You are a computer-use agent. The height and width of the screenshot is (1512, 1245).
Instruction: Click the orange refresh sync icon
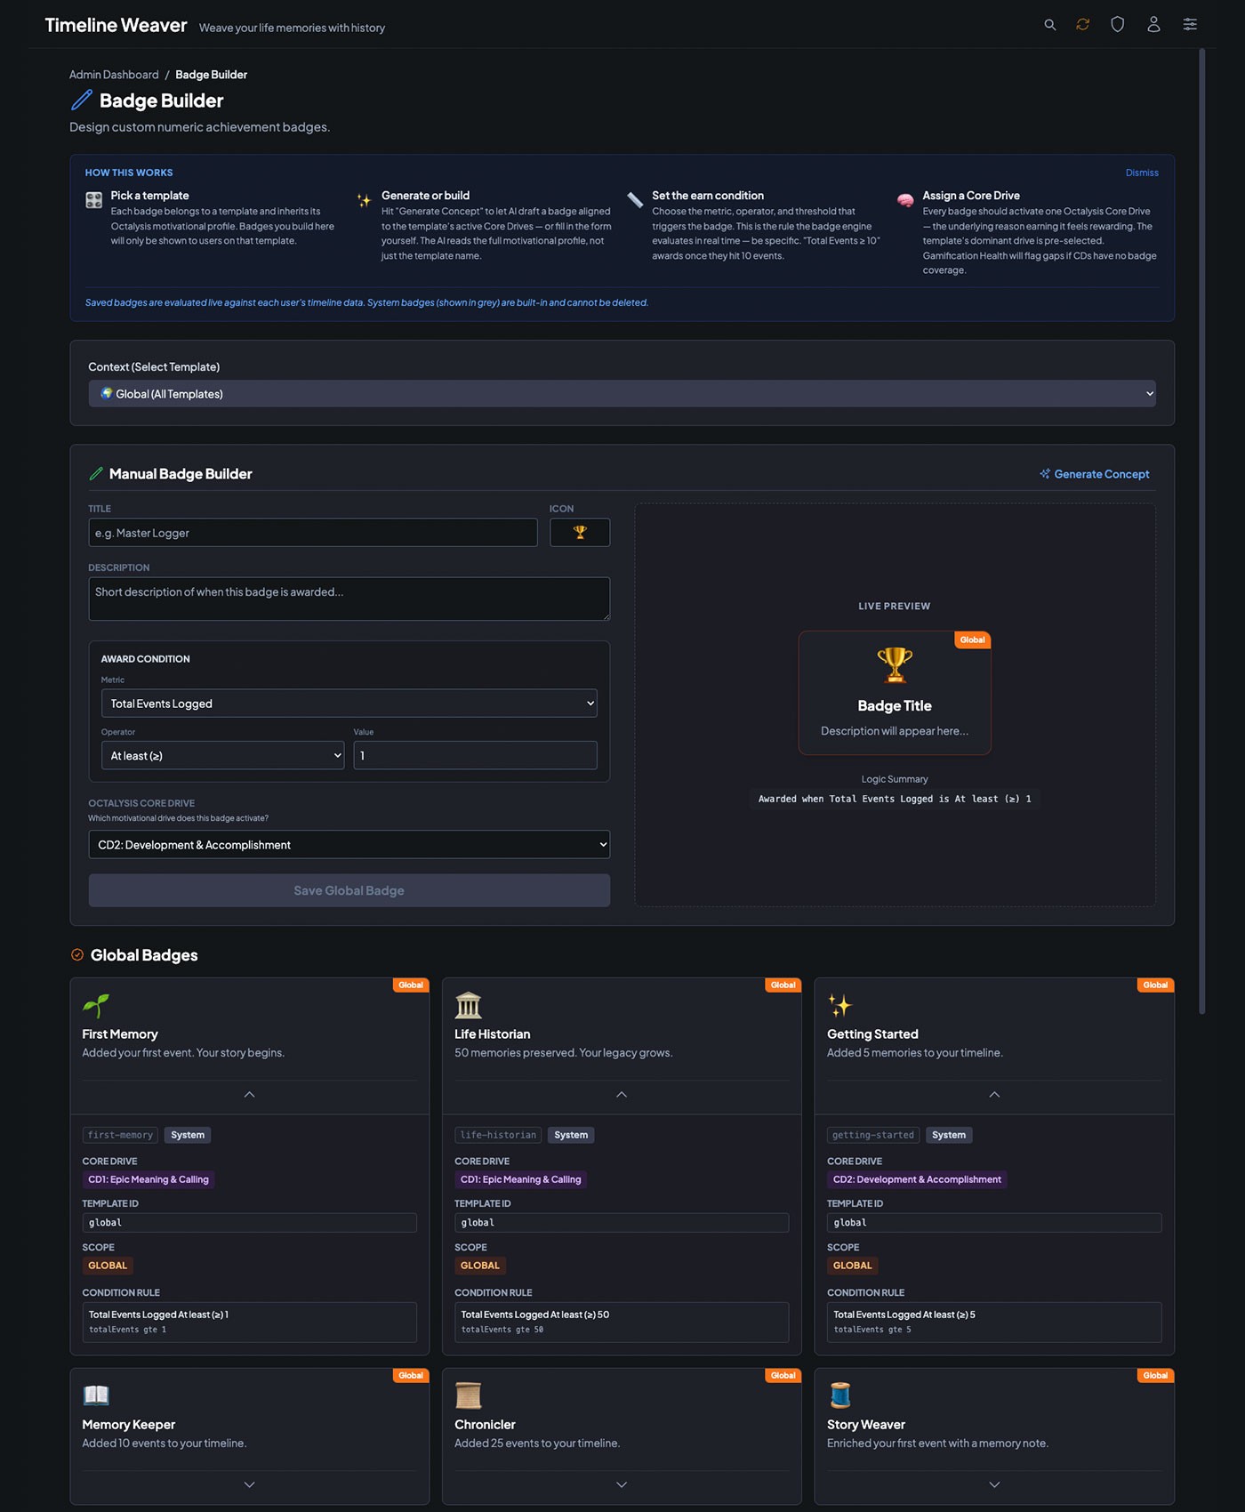pyautogui.click(x=1082, y=25)
